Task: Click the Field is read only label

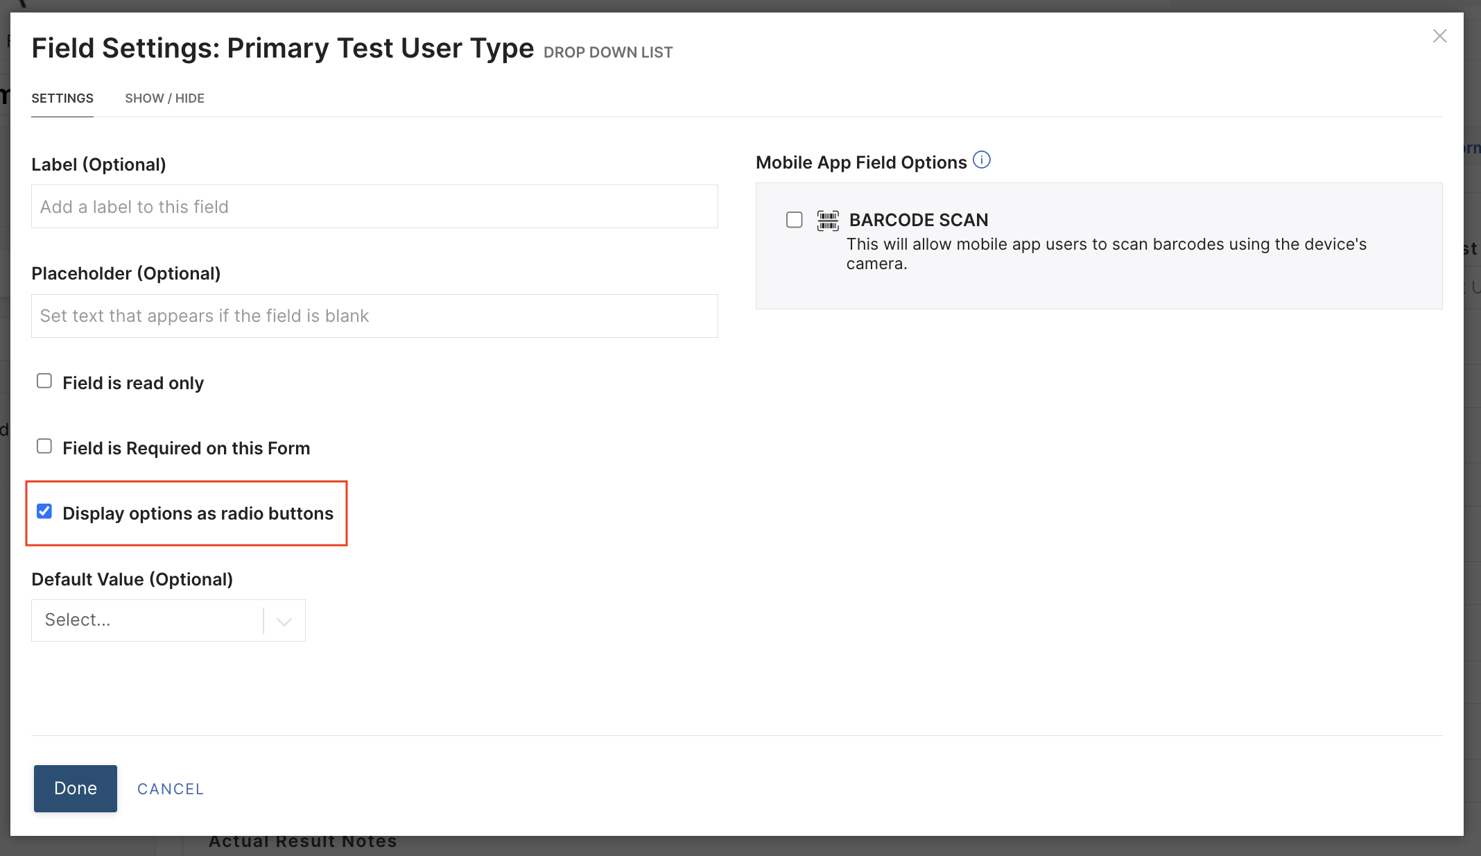Action: point(133,383)
